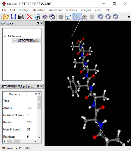The height and width of the screenshot is (151, 131).
Task: Click the blue atom selection grid icon
Action: 68,17
